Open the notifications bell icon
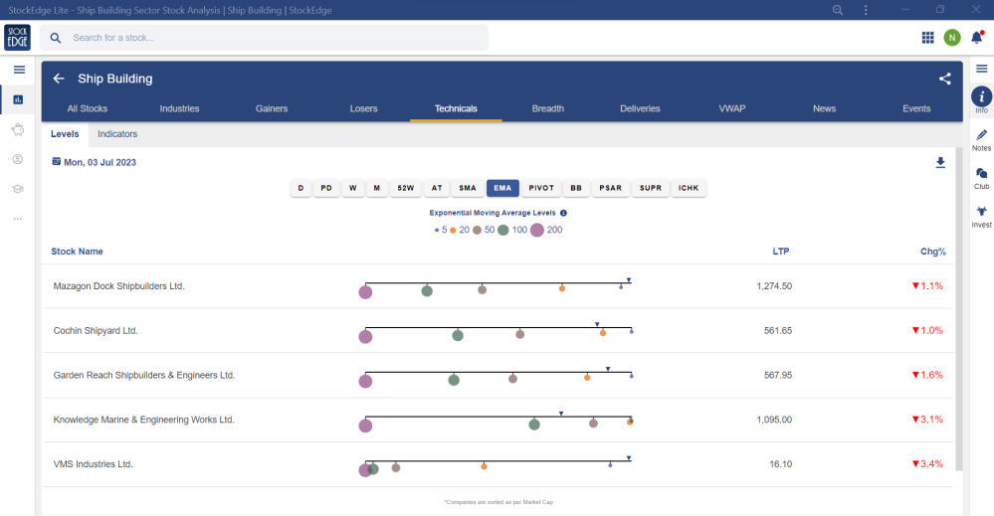This screenshot has width=994, height=516. click(x=976, y=38)
